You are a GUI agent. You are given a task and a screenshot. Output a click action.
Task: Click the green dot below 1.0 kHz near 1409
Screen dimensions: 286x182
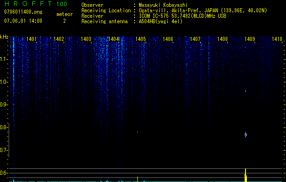coord(246,91)
